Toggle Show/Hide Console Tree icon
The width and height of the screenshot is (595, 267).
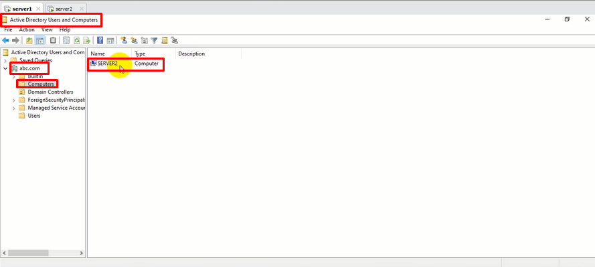39,40
